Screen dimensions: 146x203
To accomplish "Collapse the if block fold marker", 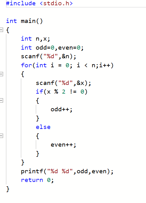I will pos(1,100).
